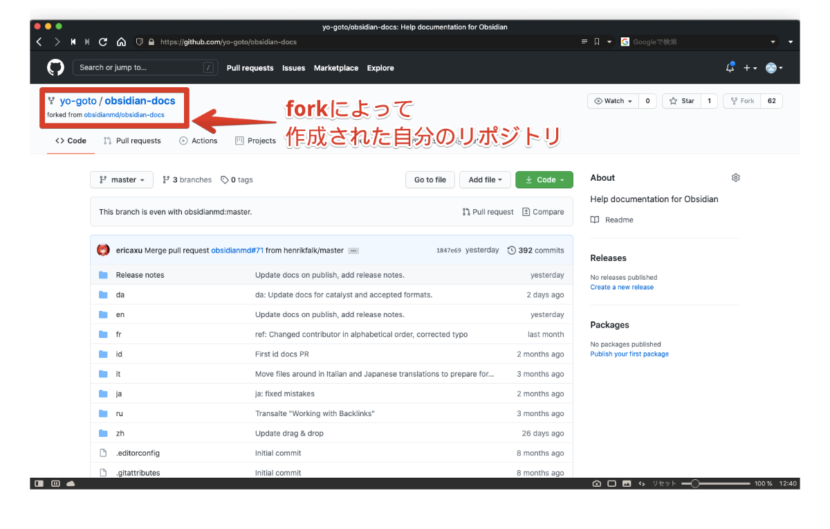Open GitHub notifications bell
This screenshot has height=529, width=830.
point(730,67)
